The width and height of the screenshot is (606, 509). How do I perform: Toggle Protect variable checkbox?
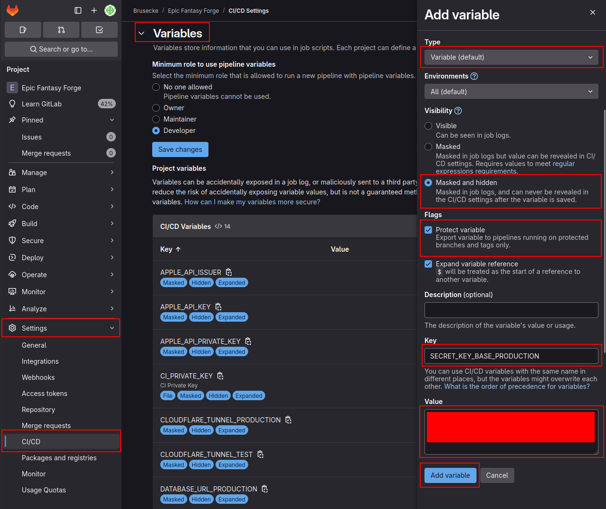coord(428,230)
